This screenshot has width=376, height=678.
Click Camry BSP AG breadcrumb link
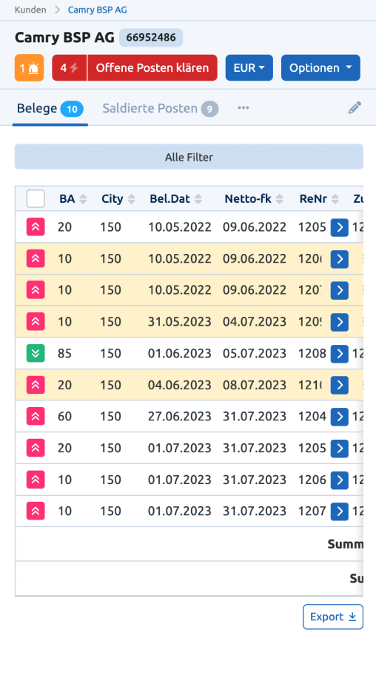tap(97, 10)
